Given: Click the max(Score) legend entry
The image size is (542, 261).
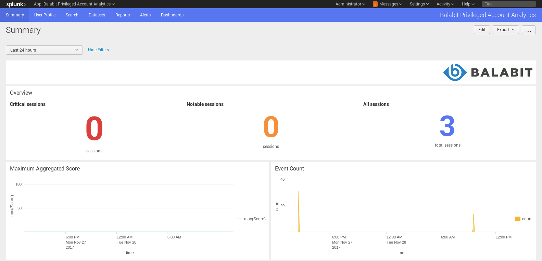Looking at the screenshot, I should pyautogui.click(x=251, y=219).
